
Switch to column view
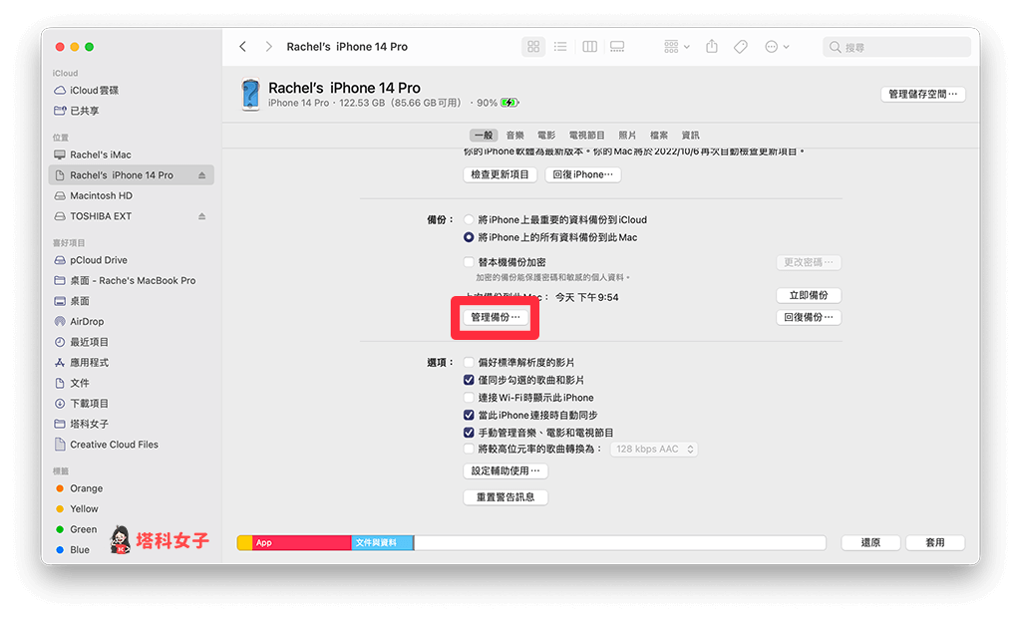(589, 47)
